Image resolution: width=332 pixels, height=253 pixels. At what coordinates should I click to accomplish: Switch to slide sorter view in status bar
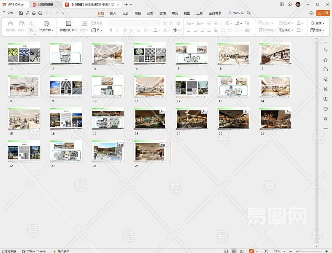(x=234, y=251)
